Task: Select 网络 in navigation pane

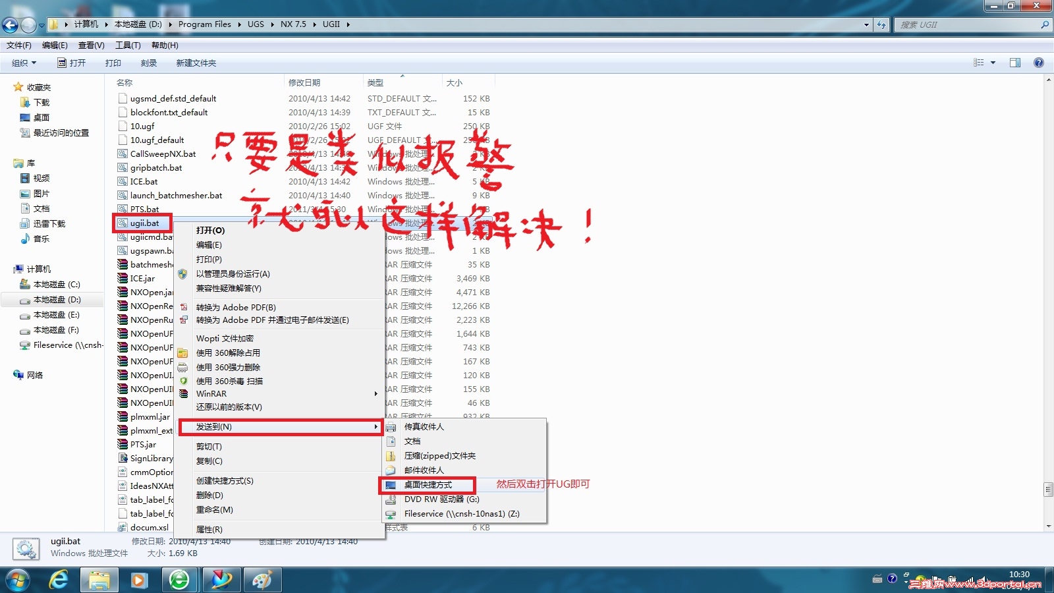Action: click(35, 376)
